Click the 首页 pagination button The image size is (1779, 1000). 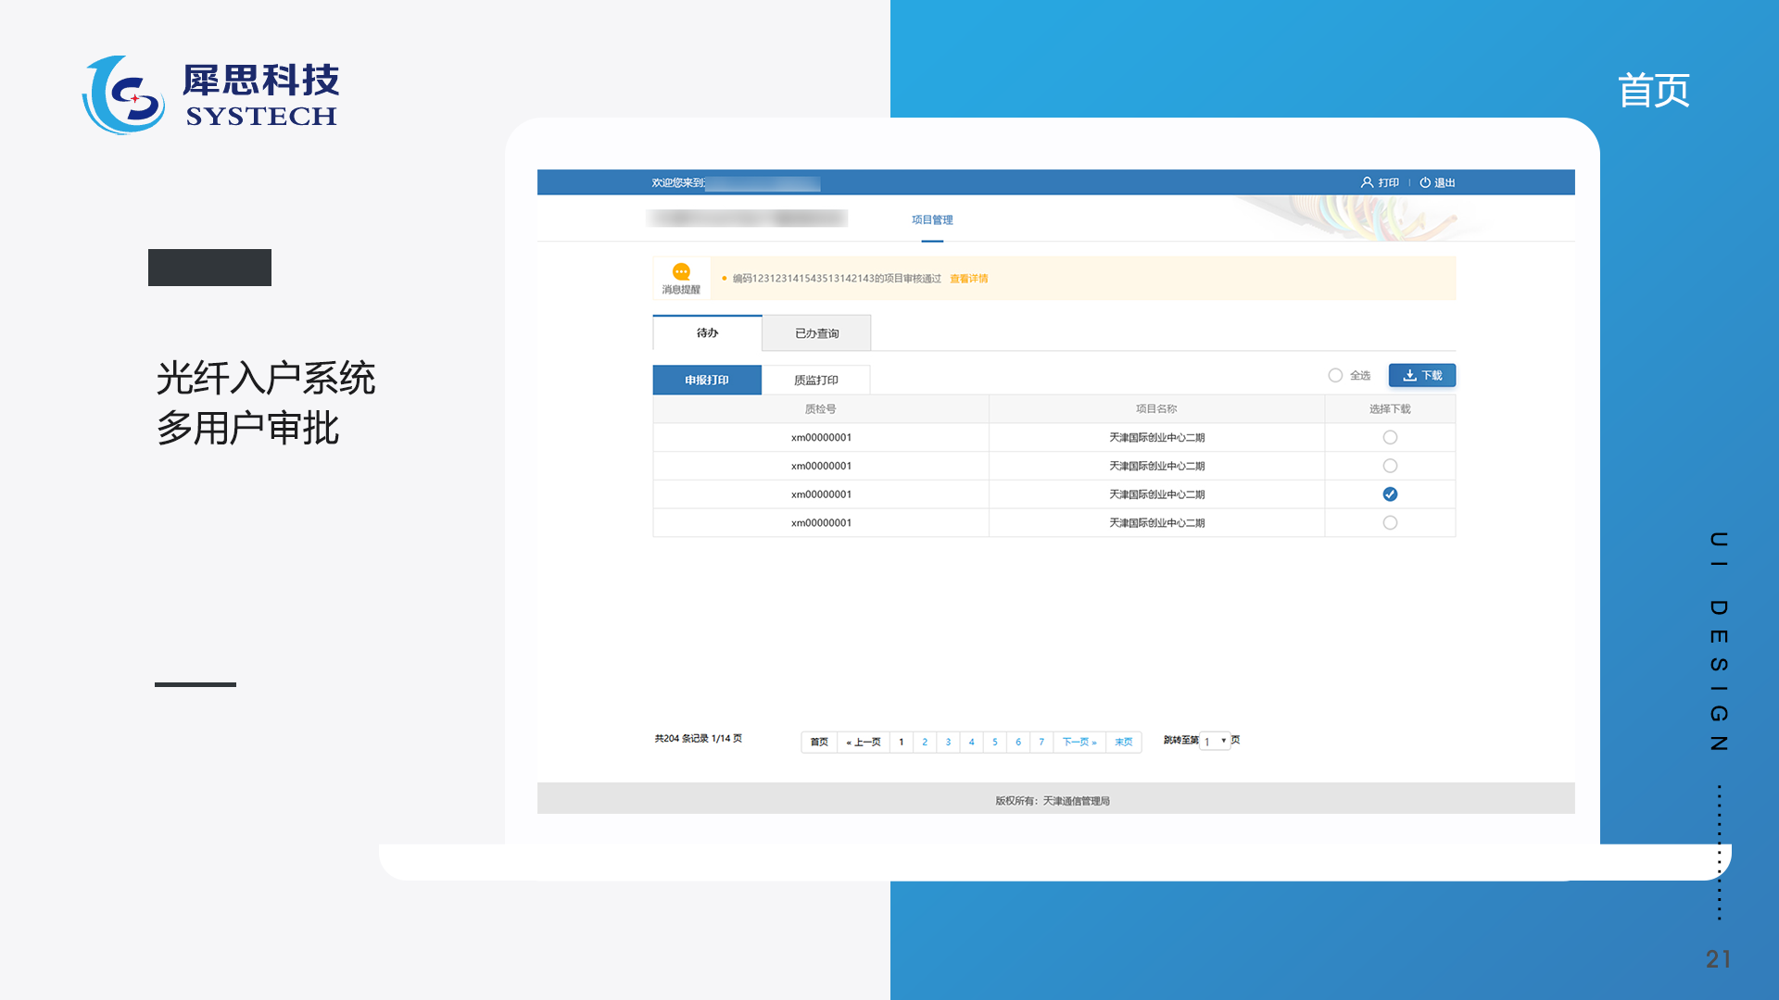[819, 742]
